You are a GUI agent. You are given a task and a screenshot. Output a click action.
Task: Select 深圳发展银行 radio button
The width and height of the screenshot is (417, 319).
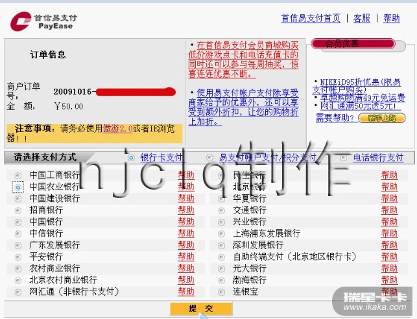(x=221, y=245)
